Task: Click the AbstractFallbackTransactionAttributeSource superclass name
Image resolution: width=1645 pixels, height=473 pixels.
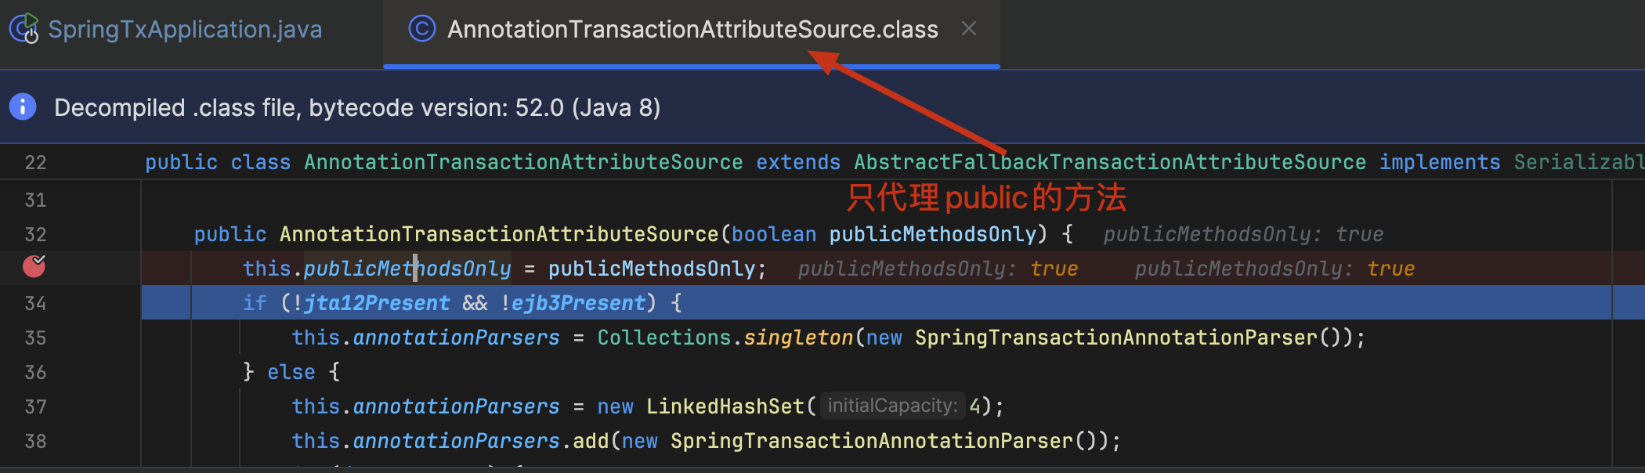Action: [1109, 162]
